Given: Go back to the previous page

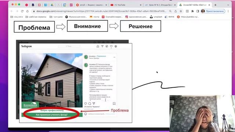Looking at the screenshot, I should coord(12,11).
